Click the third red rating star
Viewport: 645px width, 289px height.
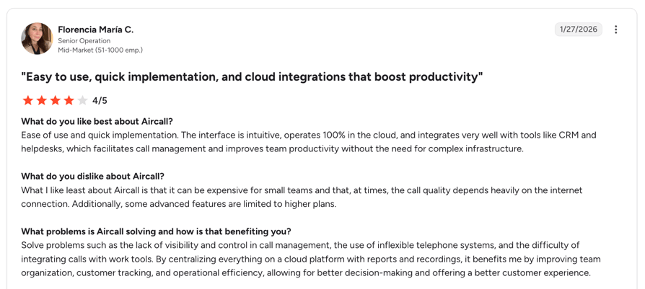[x=55, y=100]
